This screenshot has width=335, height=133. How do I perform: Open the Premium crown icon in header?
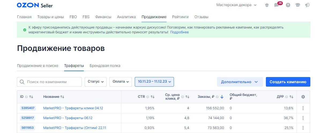[x=267, y=5]
